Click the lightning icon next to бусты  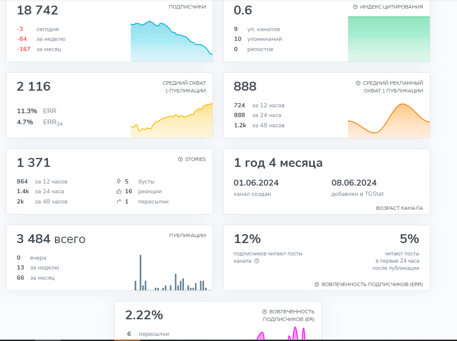(x=119, y=181)
